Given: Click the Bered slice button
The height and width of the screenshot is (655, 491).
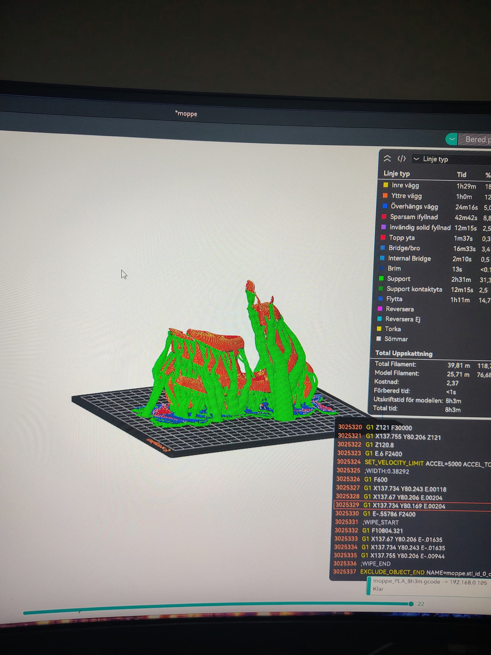Looking at the screenshot, I should [476, 139].
